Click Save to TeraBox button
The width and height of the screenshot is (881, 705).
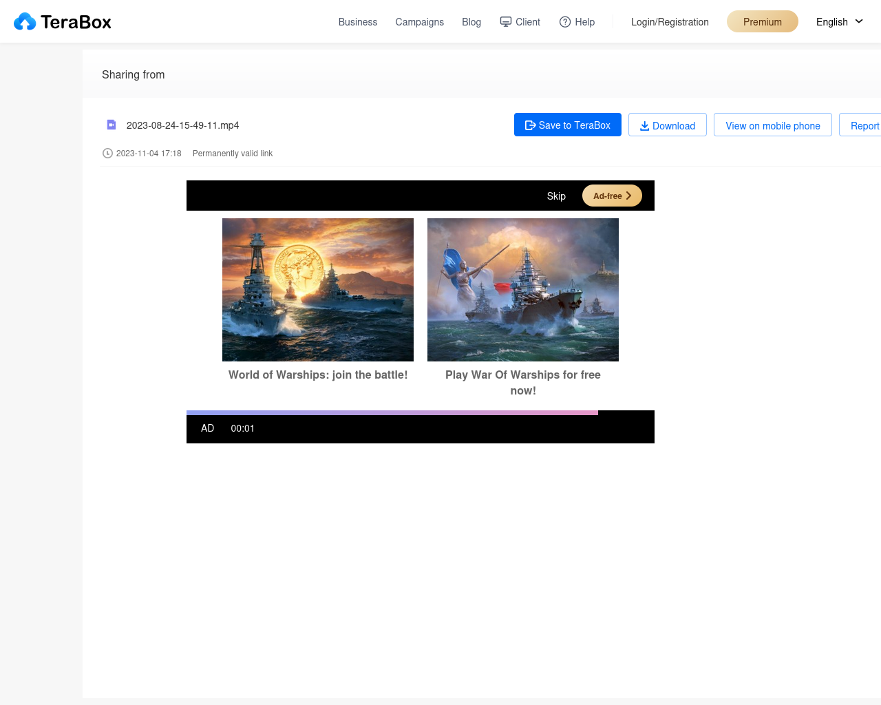pyautogui.click(x=568, y=125)
